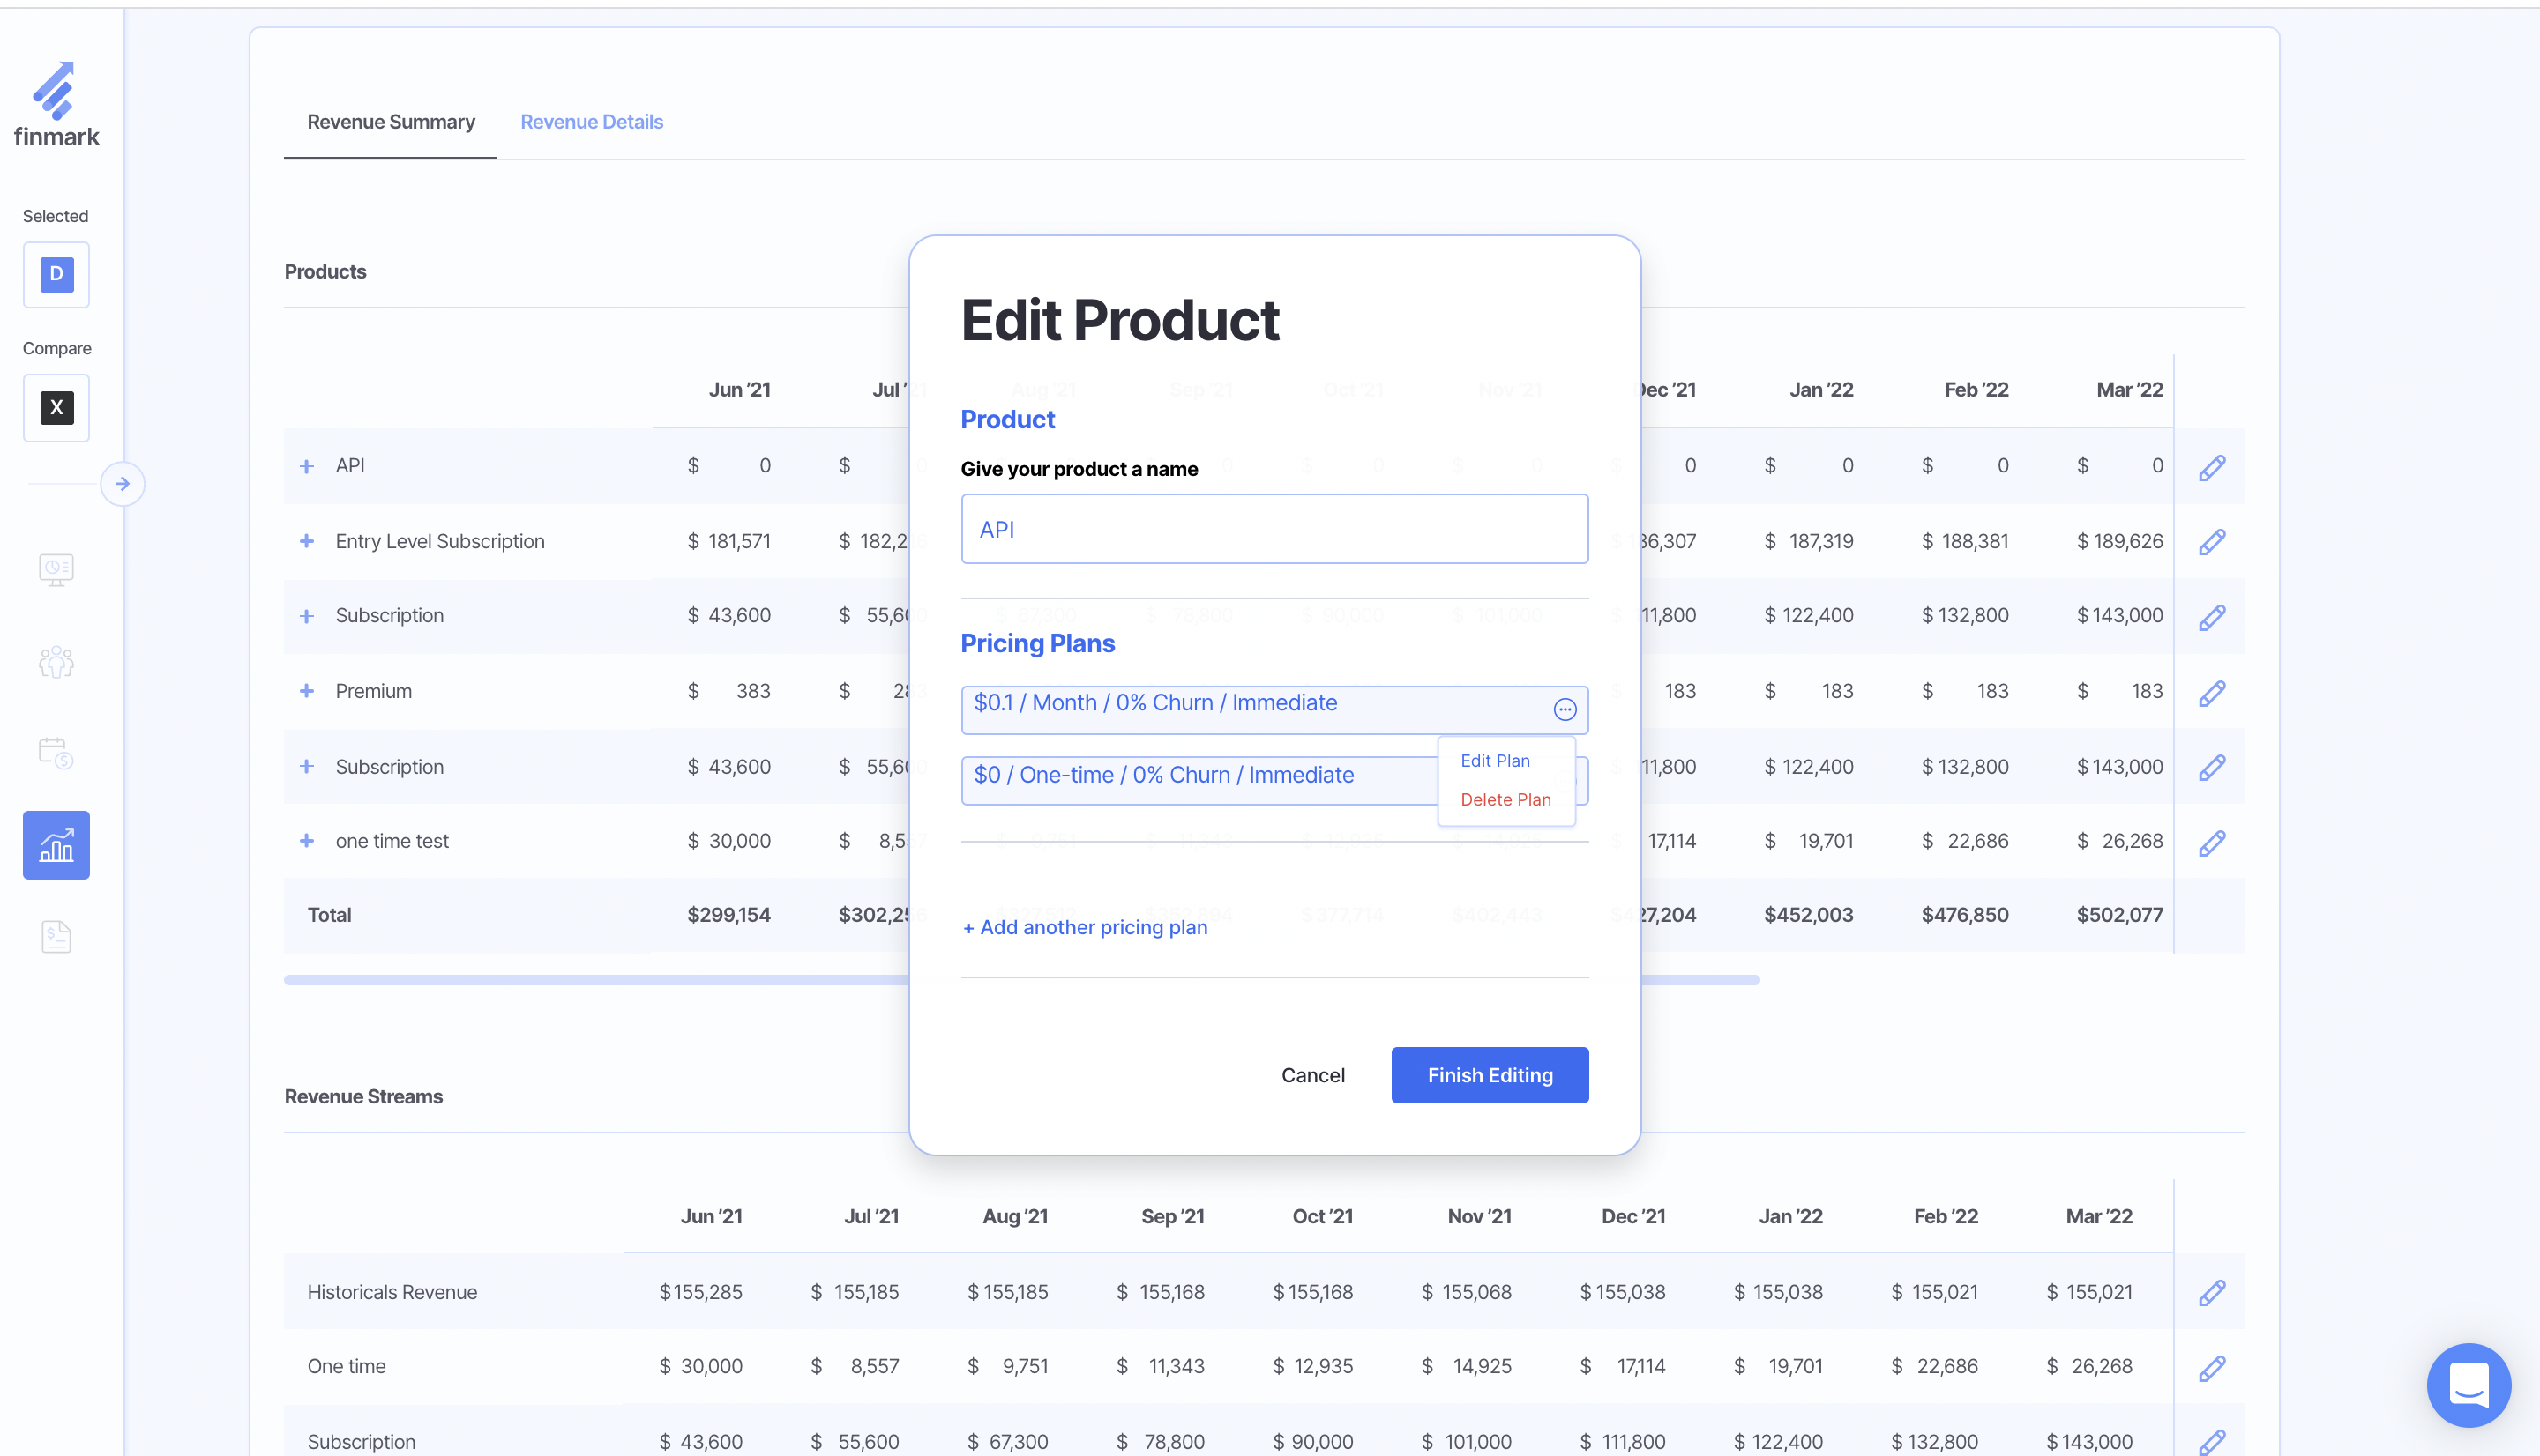Click options ellipsis on $0.1 Month plan

(1565, 709)
